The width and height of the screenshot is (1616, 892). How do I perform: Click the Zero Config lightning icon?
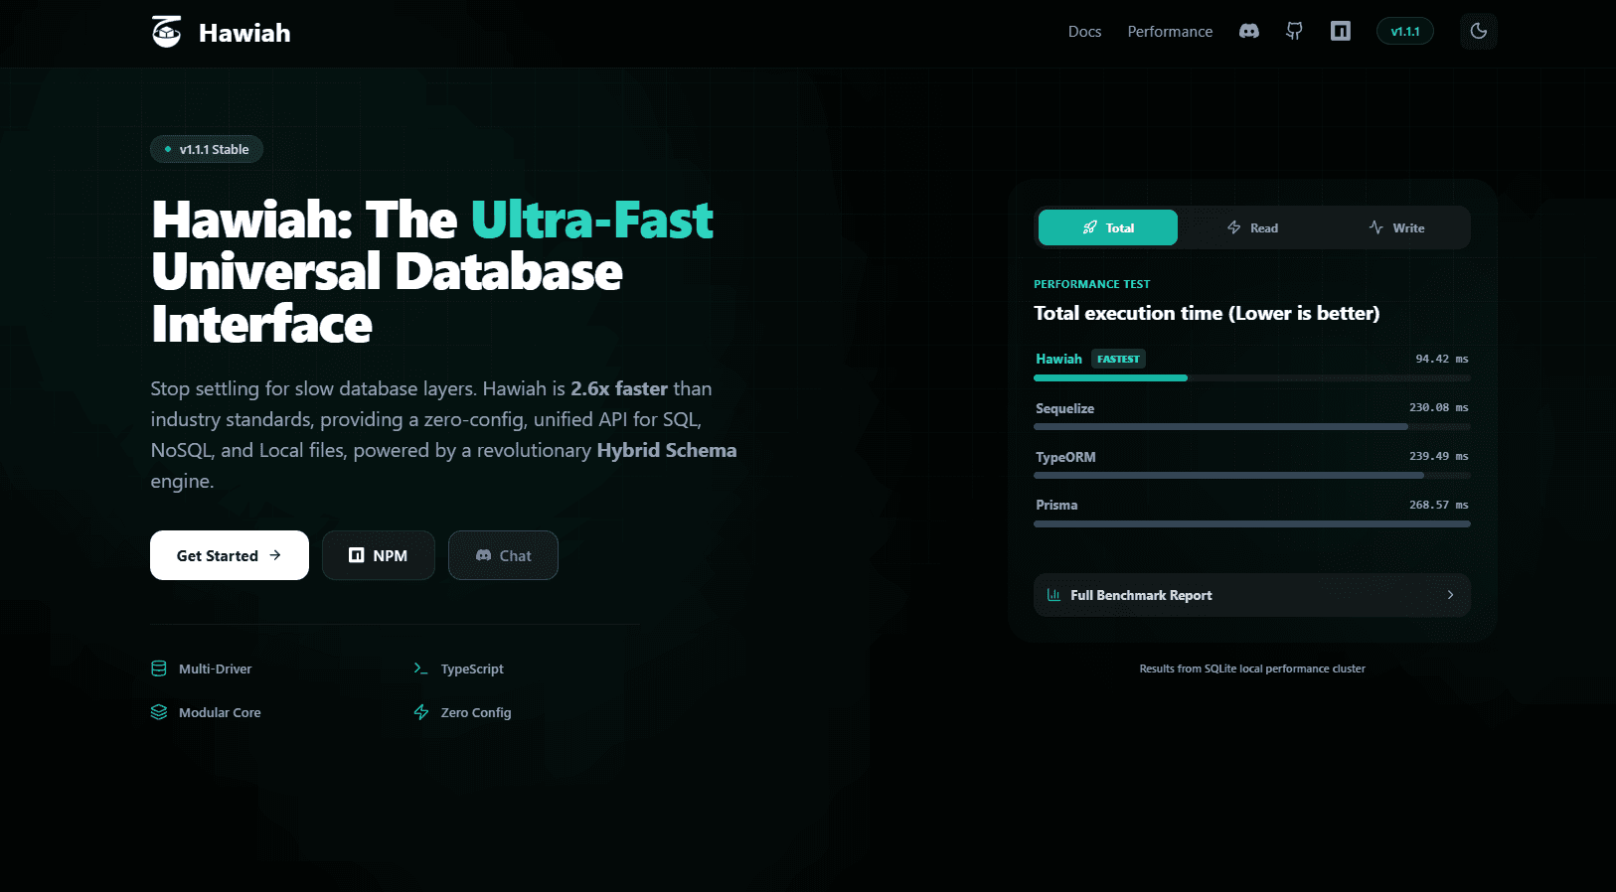point(421,712)
